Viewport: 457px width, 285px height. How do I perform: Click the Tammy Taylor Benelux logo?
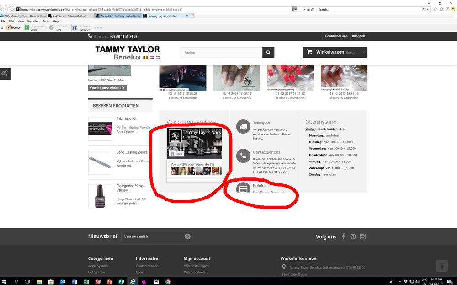[x=128, y=53]
